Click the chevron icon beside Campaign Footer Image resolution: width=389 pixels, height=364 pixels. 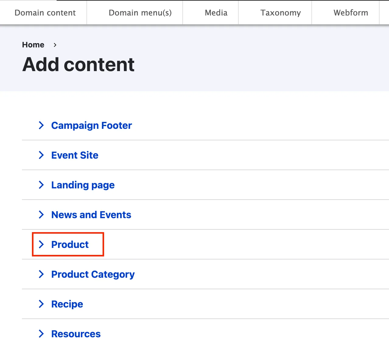[x=41, y=125]
